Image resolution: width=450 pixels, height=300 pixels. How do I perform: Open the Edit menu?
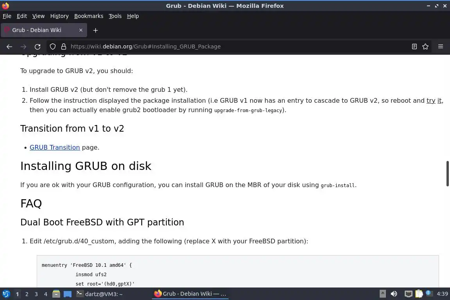(x=22, y=16)
